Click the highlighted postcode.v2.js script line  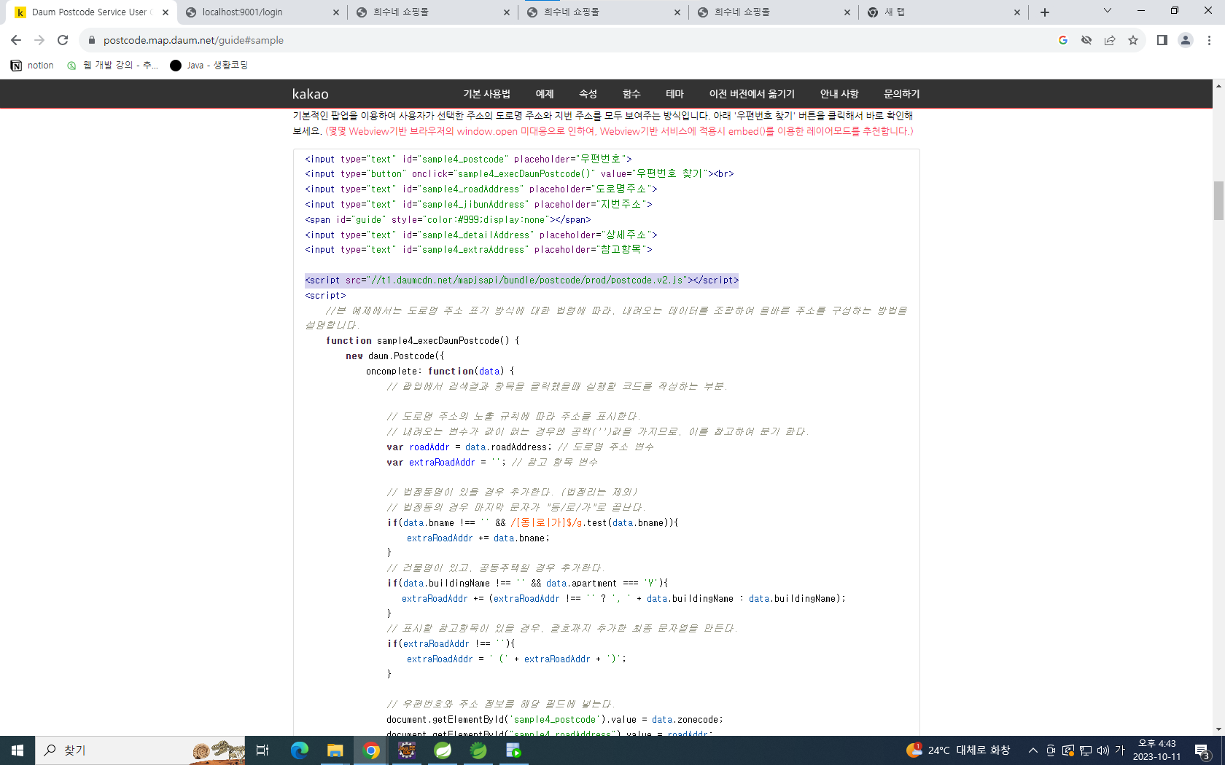pyautogui.click(x=521, y=280)
